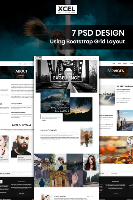Open gallery photo of the Arc de Triomphe
Image resolution: width=133 pixels, height=200 pixels.
coord(58,179)
